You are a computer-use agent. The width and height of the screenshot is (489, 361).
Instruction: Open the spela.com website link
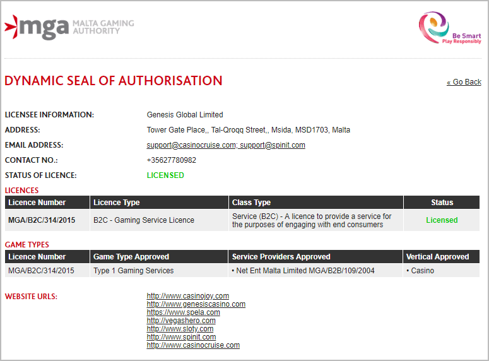[x=184, y=312]
